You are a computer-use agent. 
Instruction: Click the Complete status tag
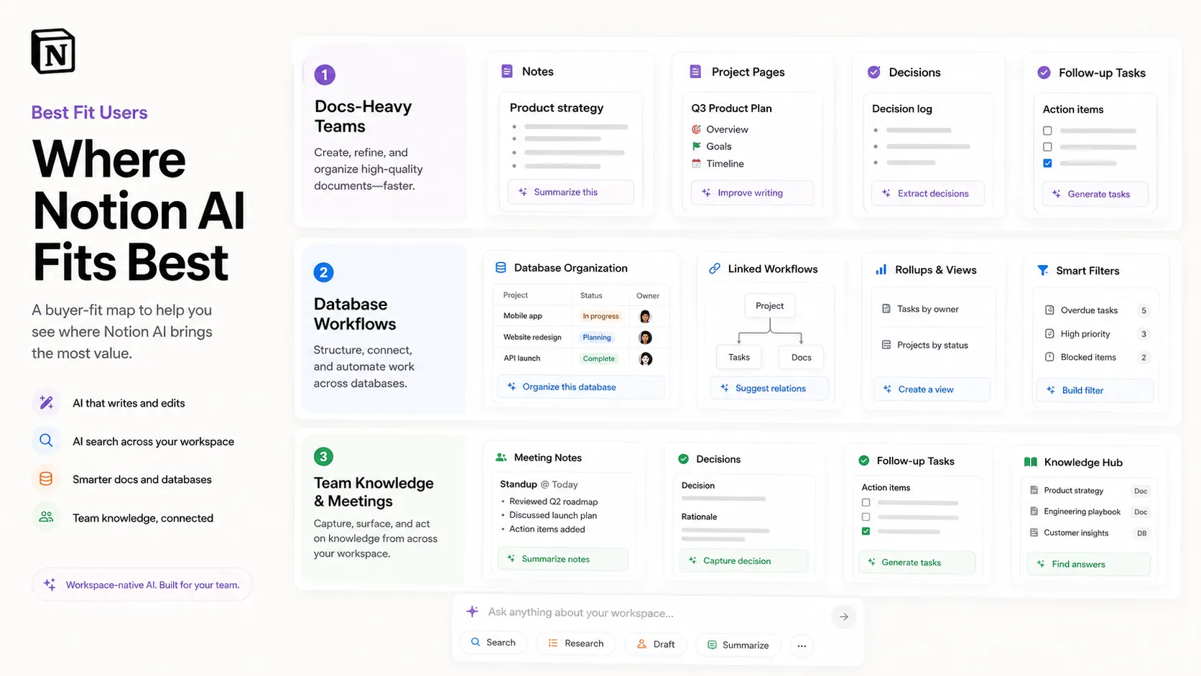(599, 358)
